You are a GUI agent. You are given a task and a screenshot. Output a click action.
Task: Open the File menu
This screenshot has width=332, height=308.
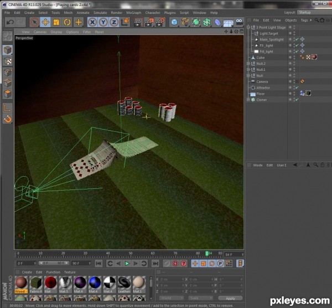(7, 13)
